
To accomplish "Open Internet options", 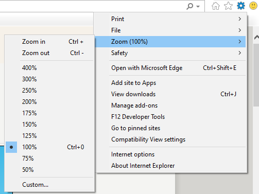I will pyautogui.click(x=170, y=154).
